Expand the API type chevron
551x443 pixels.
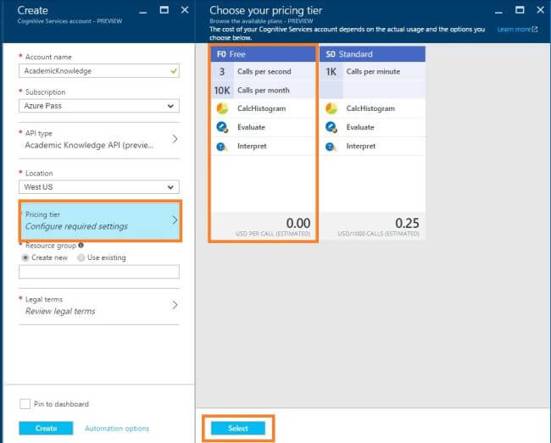point(175,139)
